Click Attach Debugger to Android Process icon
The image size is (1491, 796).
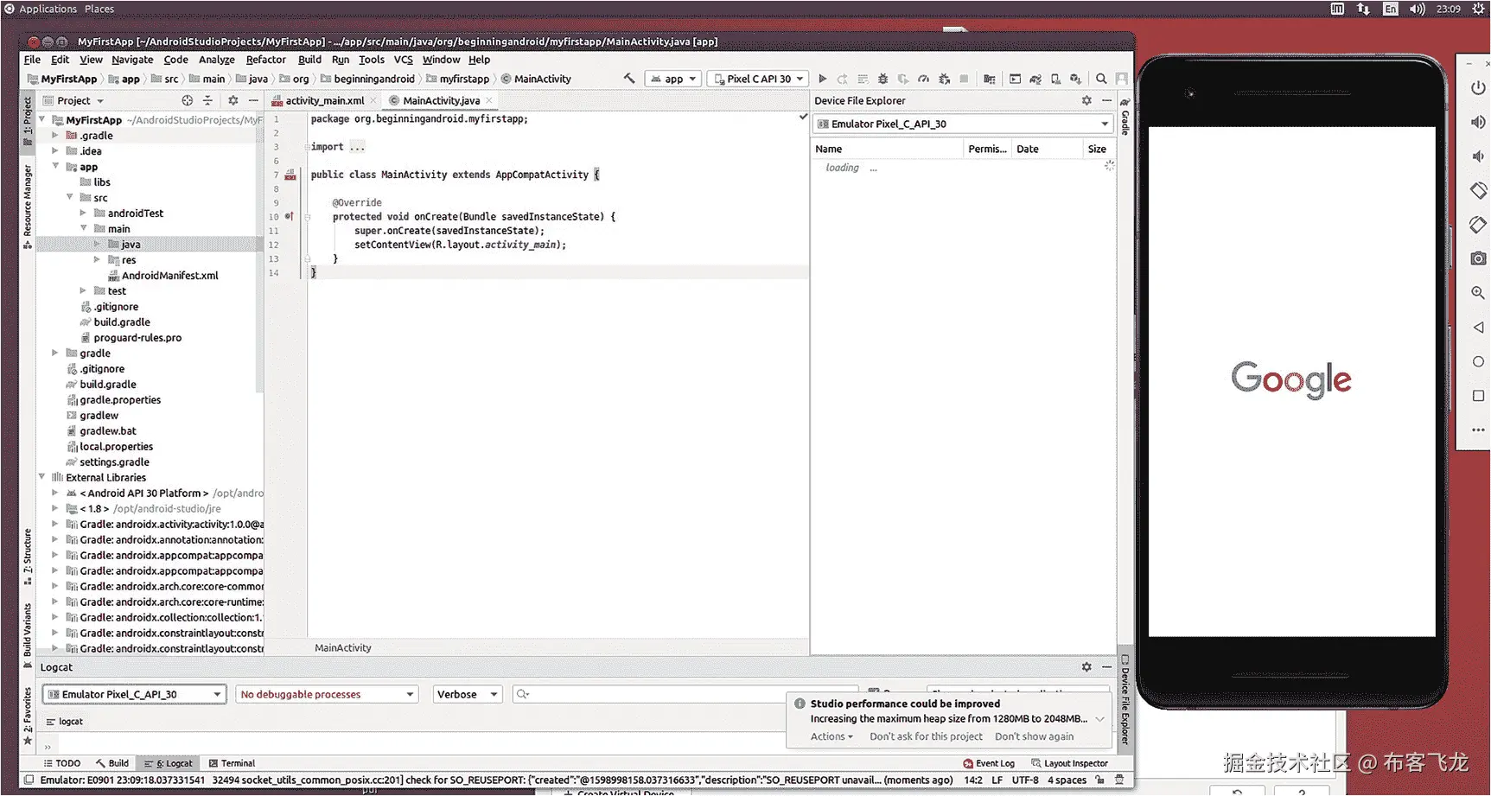click(945, 79)
